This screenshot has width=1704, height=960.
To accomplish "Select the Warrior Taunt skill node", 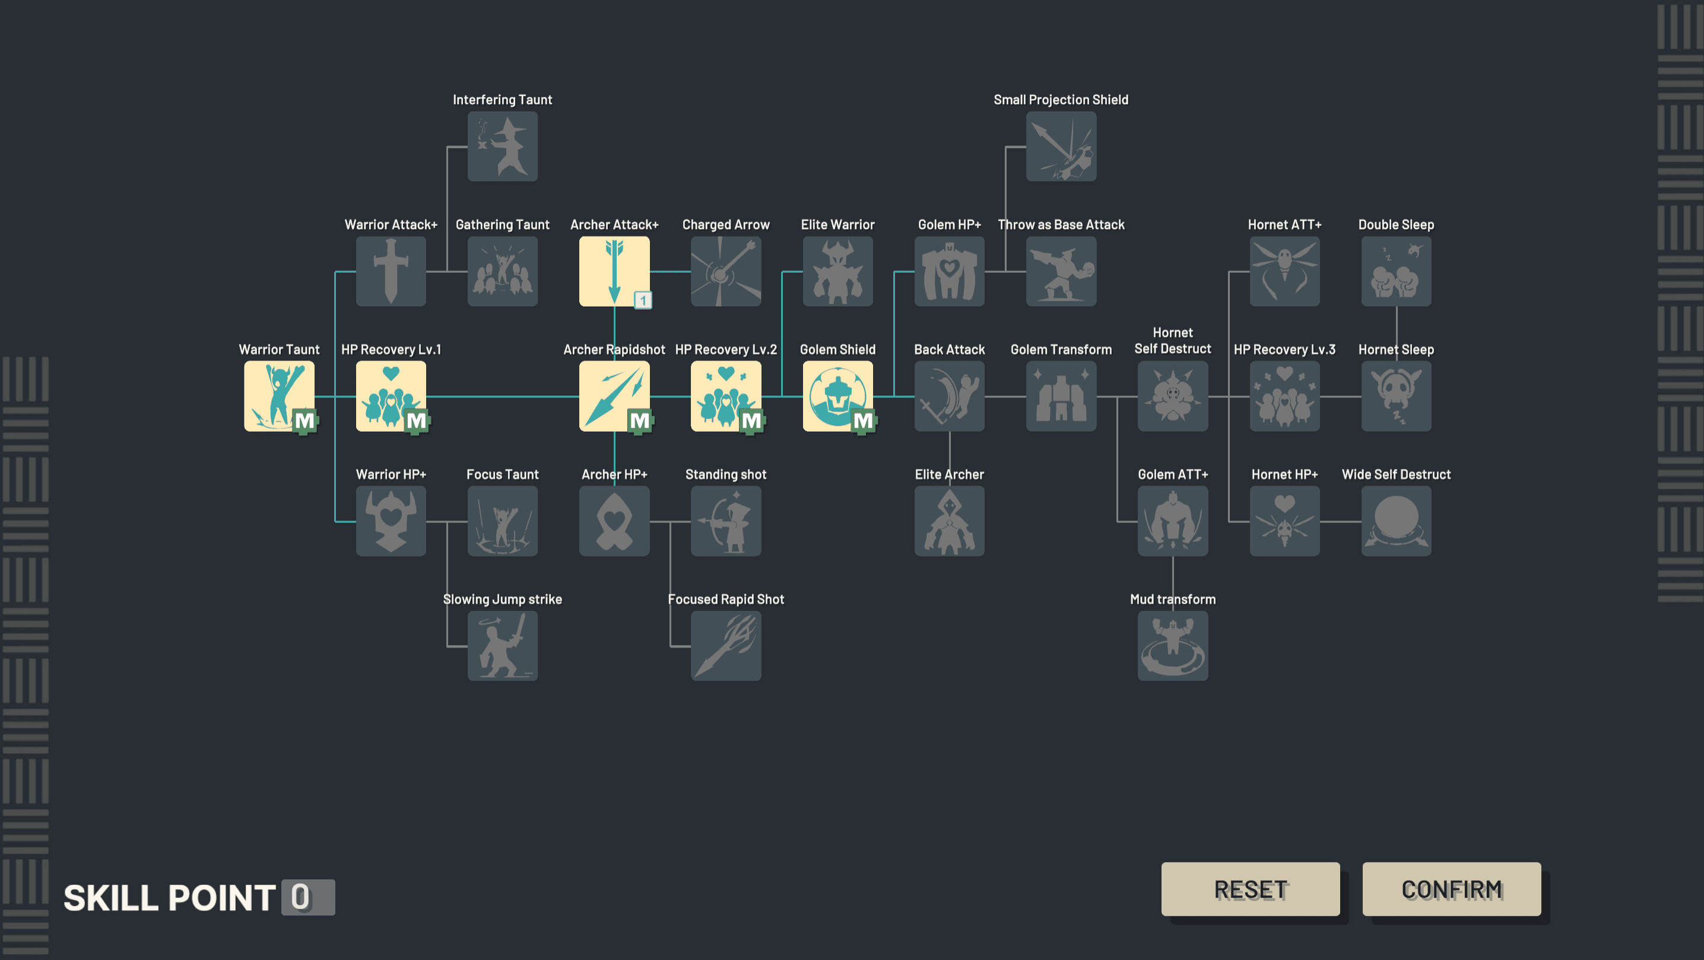I will [x=278, y=397].
